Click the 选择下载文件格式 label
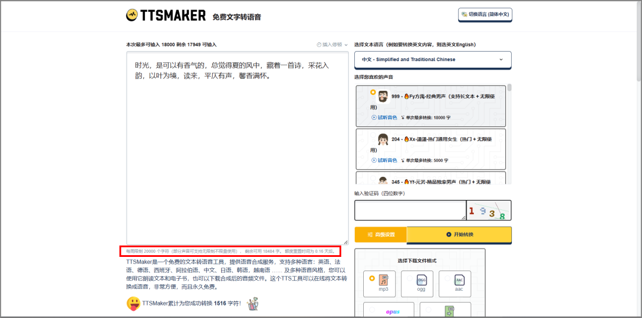The height and width of the screenshot is (318, 642). click(x=417, y=261)
